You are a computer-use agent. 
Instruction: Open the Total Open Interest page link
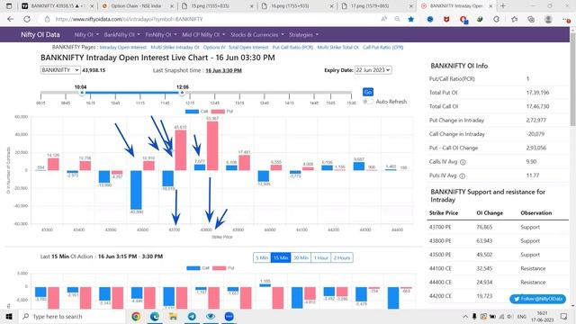[248, 48]
